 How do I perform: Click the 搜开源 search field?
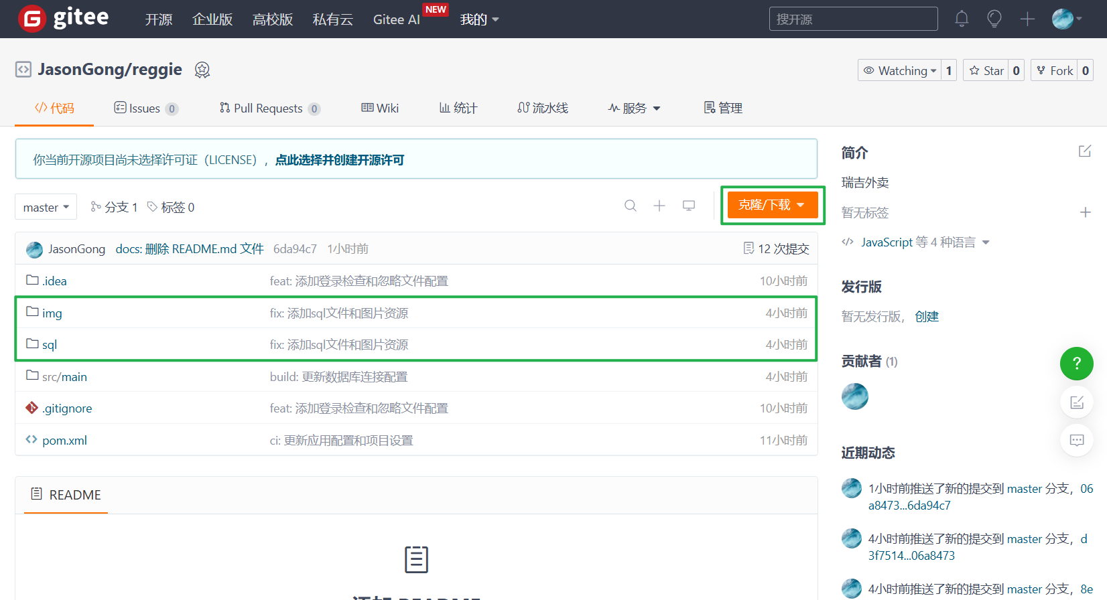(852, 19)
